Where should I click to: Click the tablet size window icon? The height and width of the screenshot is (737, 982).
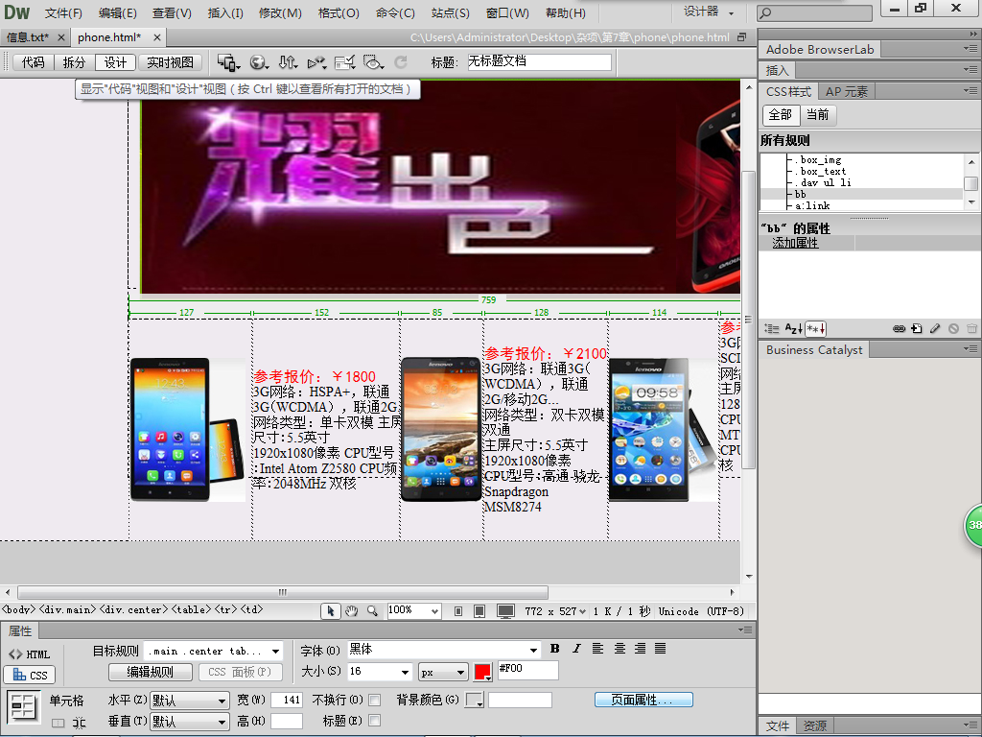pos(479,611)
